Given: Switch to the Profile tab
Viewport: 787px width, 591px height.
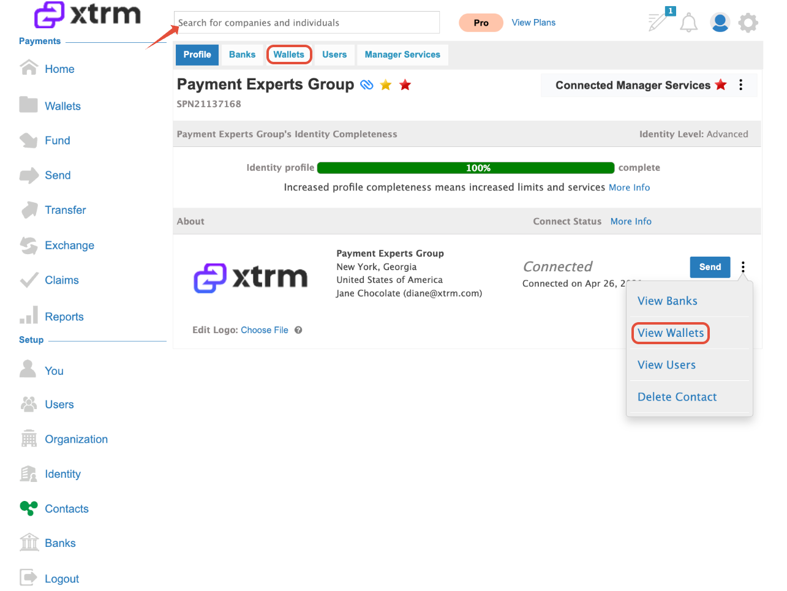Looking at the screenshot, I should pyautogui.click(x=197, y=55).
